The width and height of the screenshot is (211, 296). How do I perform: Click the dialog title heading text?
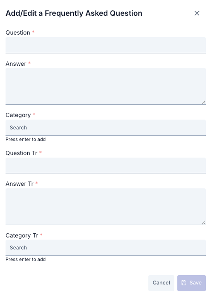pyautogui.click(x=74, y=13)
